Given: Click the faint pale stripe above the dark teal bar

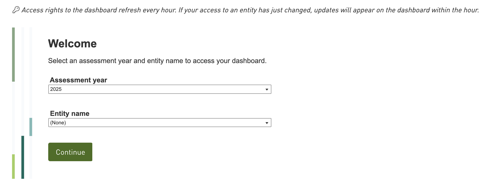Looking at the screenshot, I should [23, 81].
